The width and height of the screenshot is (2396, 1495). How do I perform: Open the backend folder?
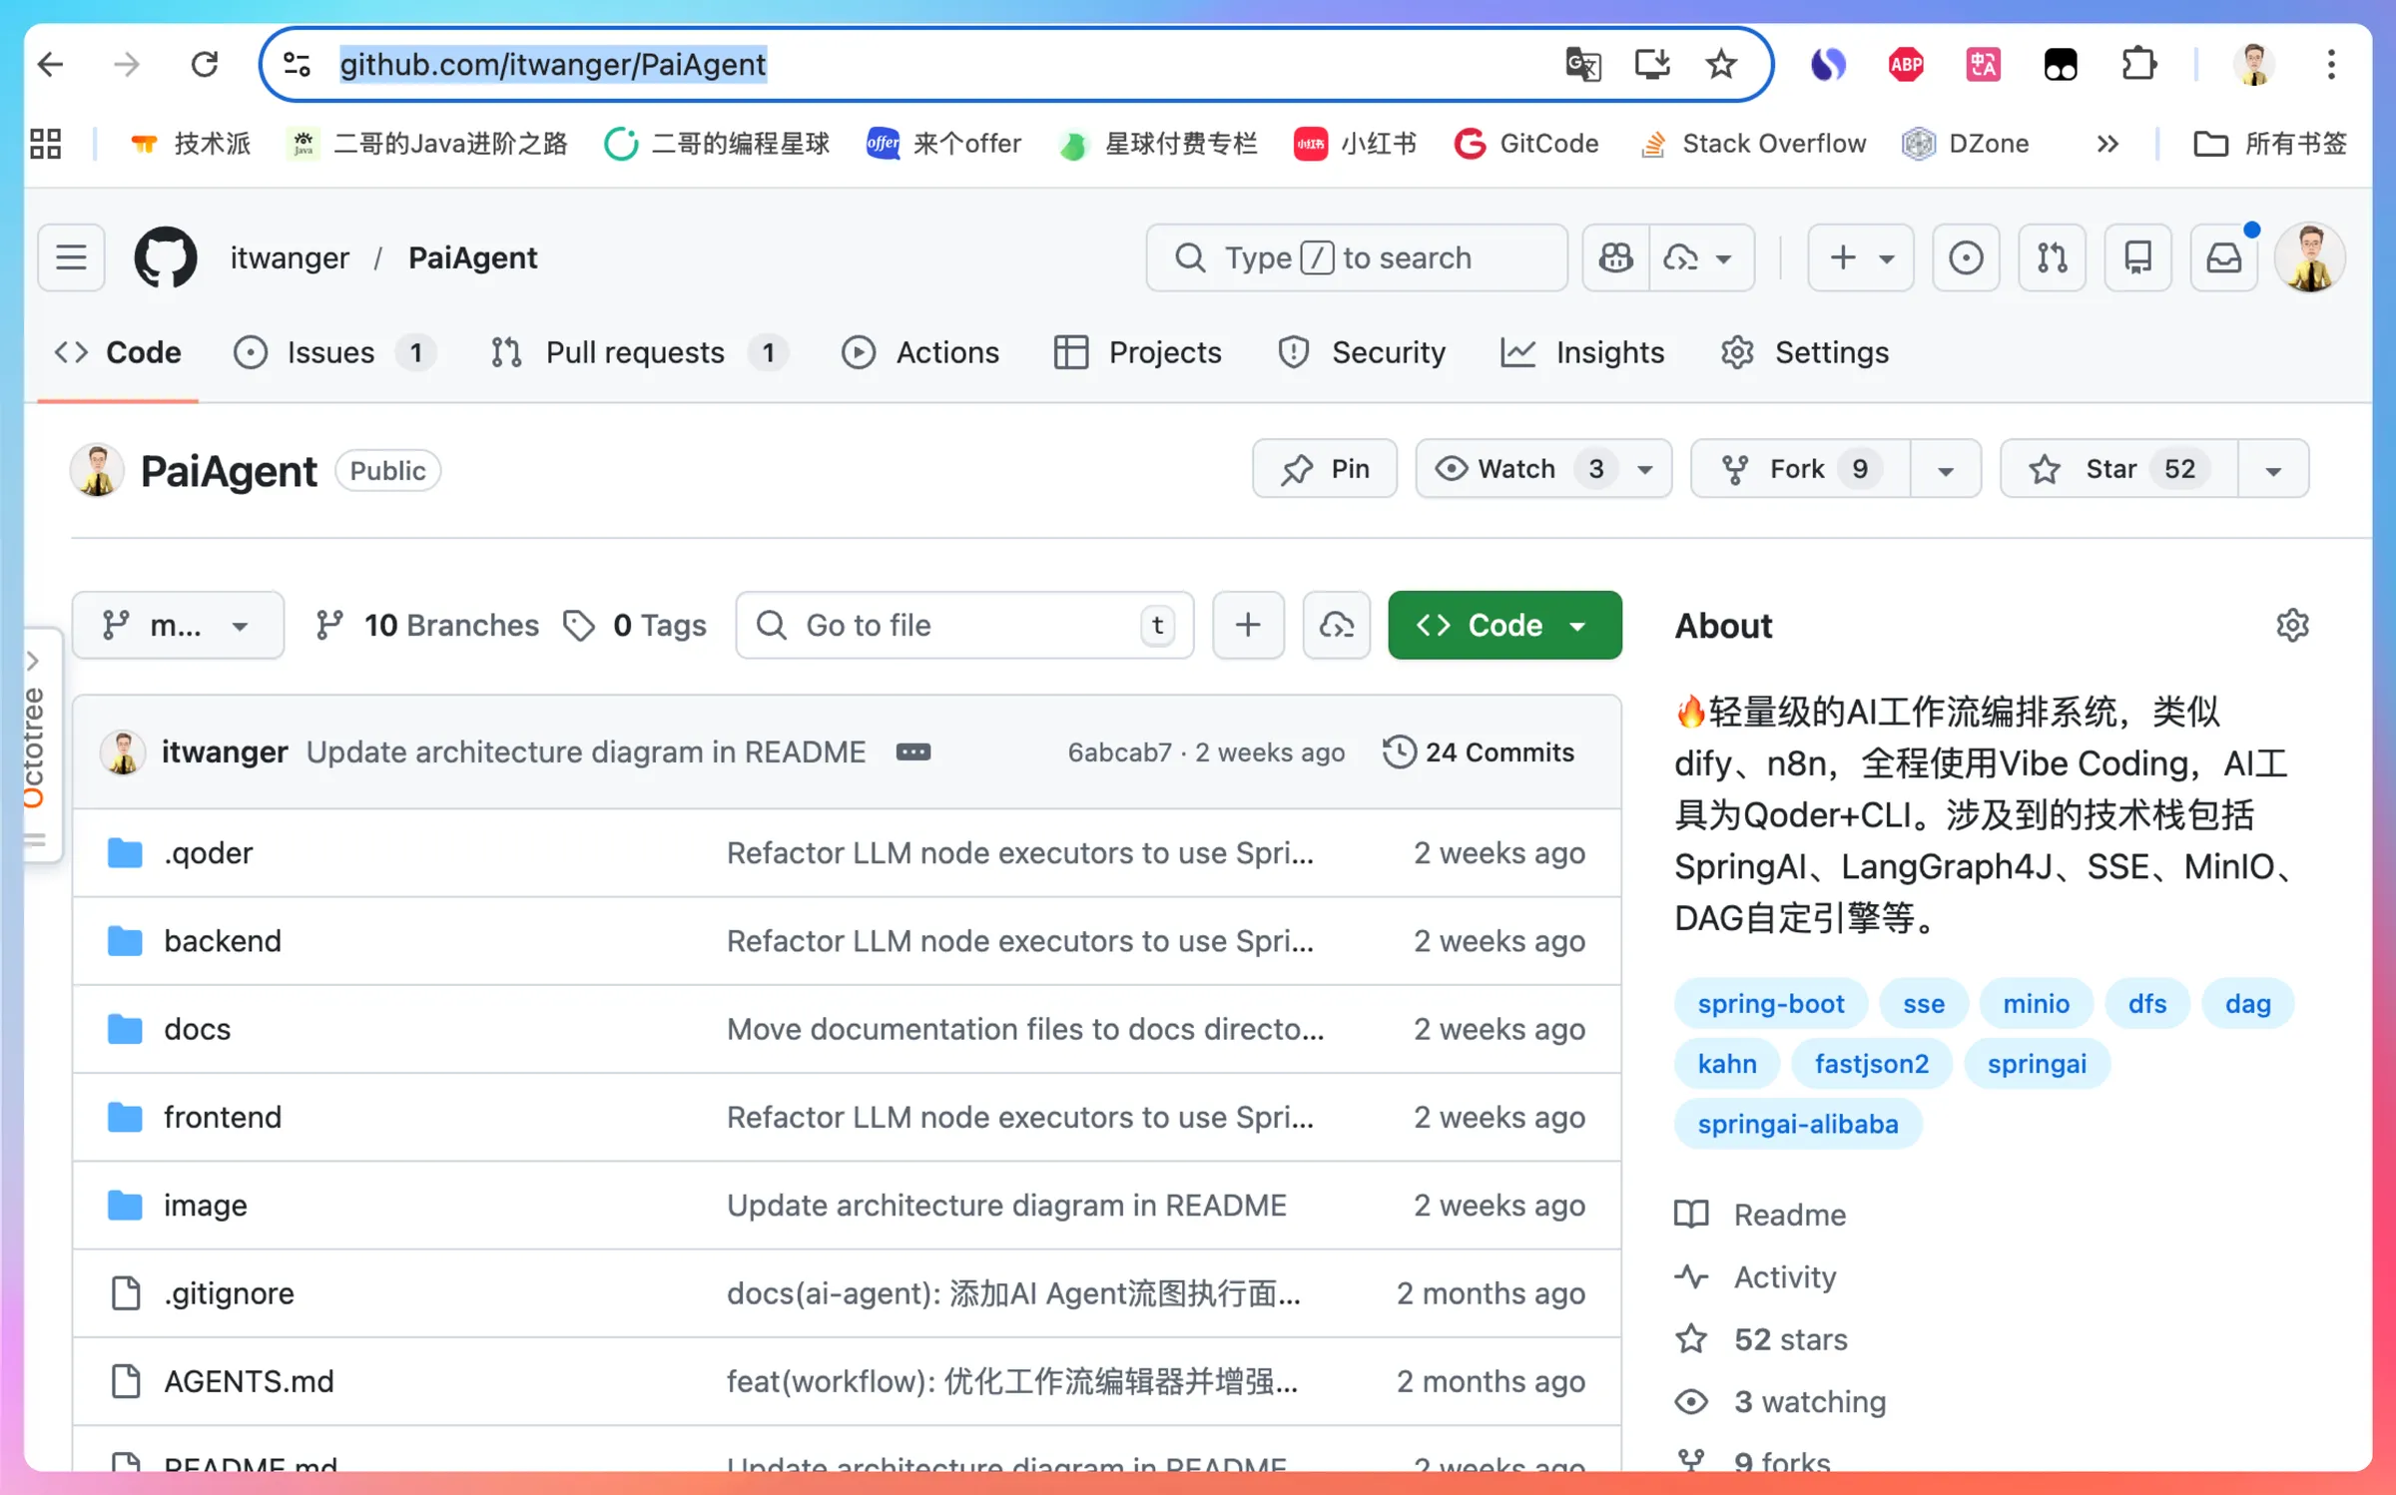tap(223, 941)
